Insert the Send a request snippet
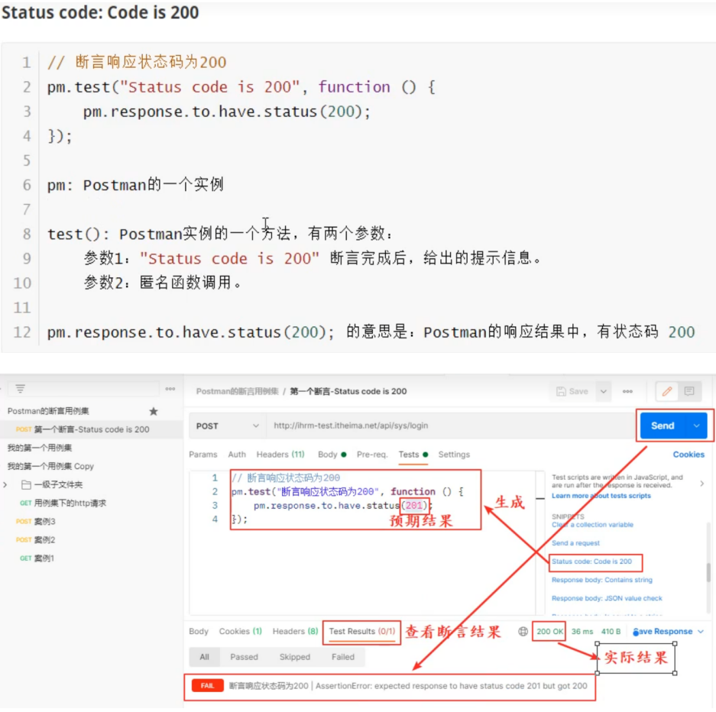Viewport: 716px width, 712px height. (x=575, y=543)
